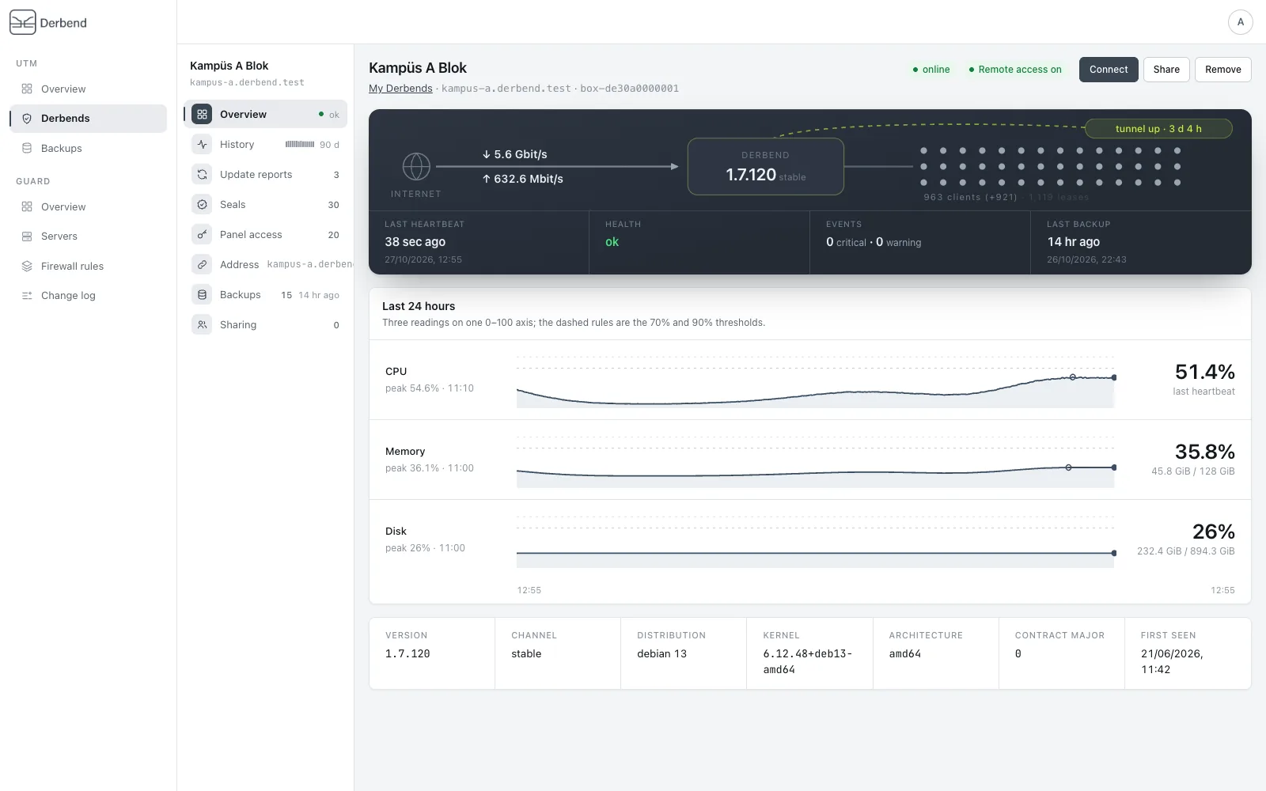The image size is (1266, 791).
Task: Click the Seals badge icon
Action: 202,204
